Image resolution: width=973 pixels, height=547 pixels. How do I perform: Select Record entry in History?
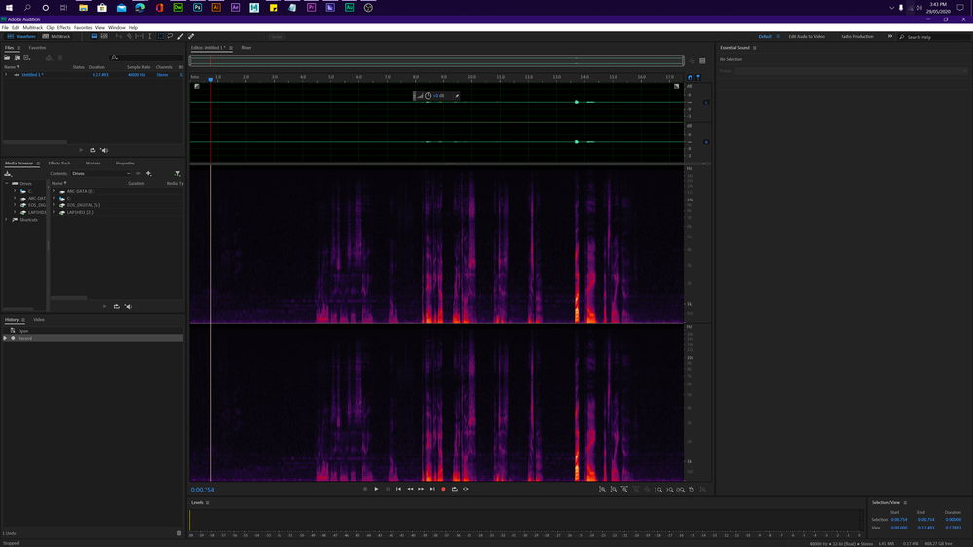(x=94, y=338)
